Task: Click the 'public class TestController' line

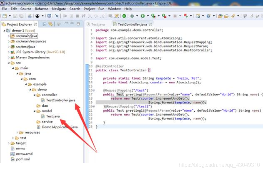Action: 123,70
